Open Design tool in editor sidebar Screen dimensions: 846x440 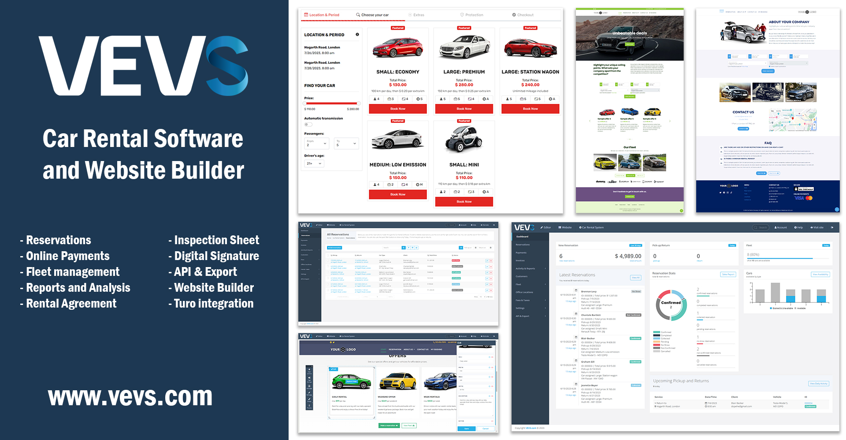[x=309, y=400]
